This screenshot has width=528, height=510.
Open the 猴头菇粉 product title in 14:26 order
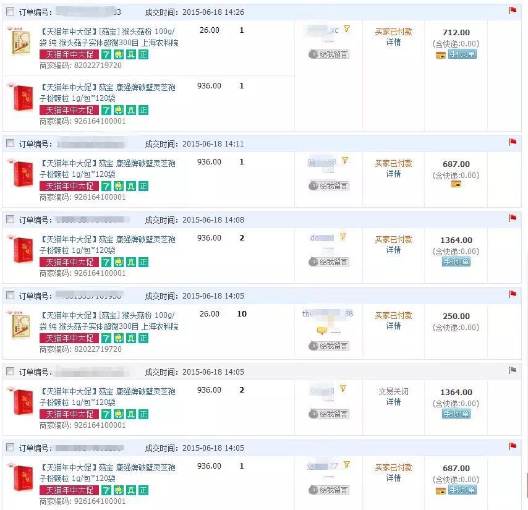109,36
